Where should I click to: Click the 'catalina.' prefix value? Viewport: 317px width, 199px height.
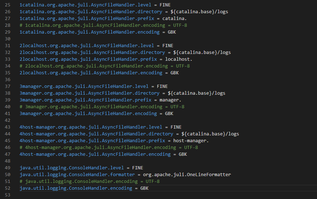click(174, 19)
